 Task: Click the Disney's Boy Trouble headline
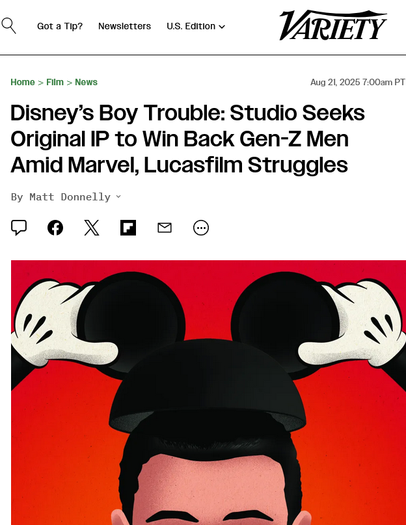click(187, 139)
